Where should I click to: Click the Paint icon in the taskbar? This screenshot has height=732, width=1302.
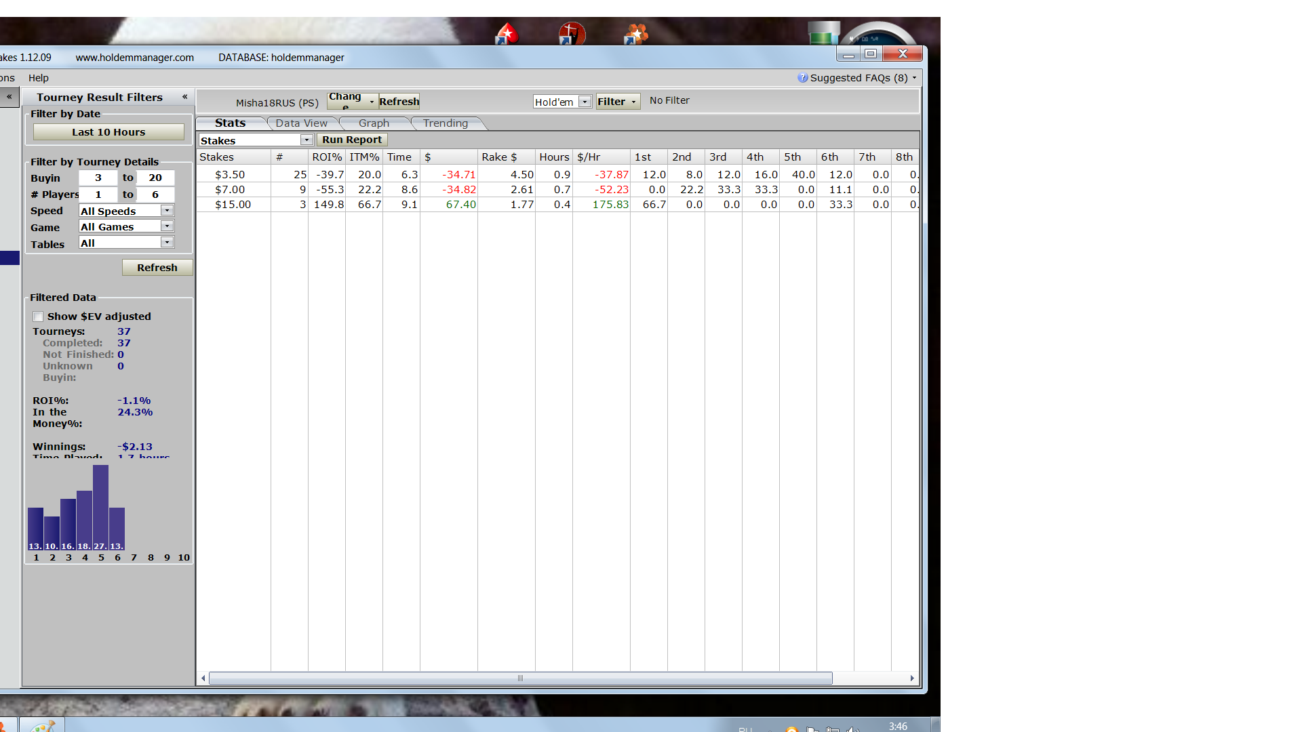pyautogui.click(x=42, y=726)
